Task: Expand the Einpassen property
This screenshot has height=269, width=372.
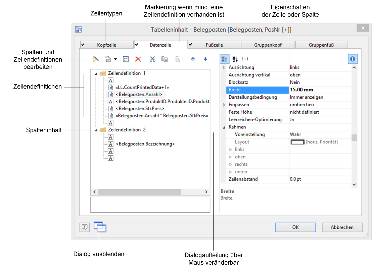Action: click(224, 105)
